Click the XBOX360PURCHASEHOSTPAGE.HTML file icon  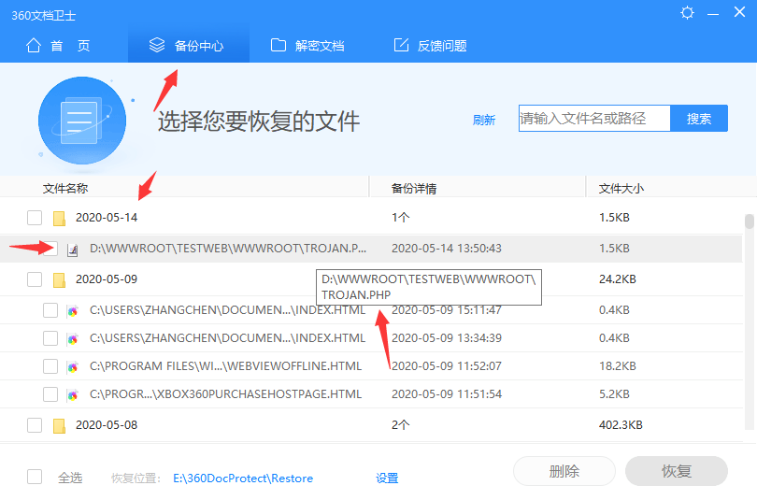73,394
